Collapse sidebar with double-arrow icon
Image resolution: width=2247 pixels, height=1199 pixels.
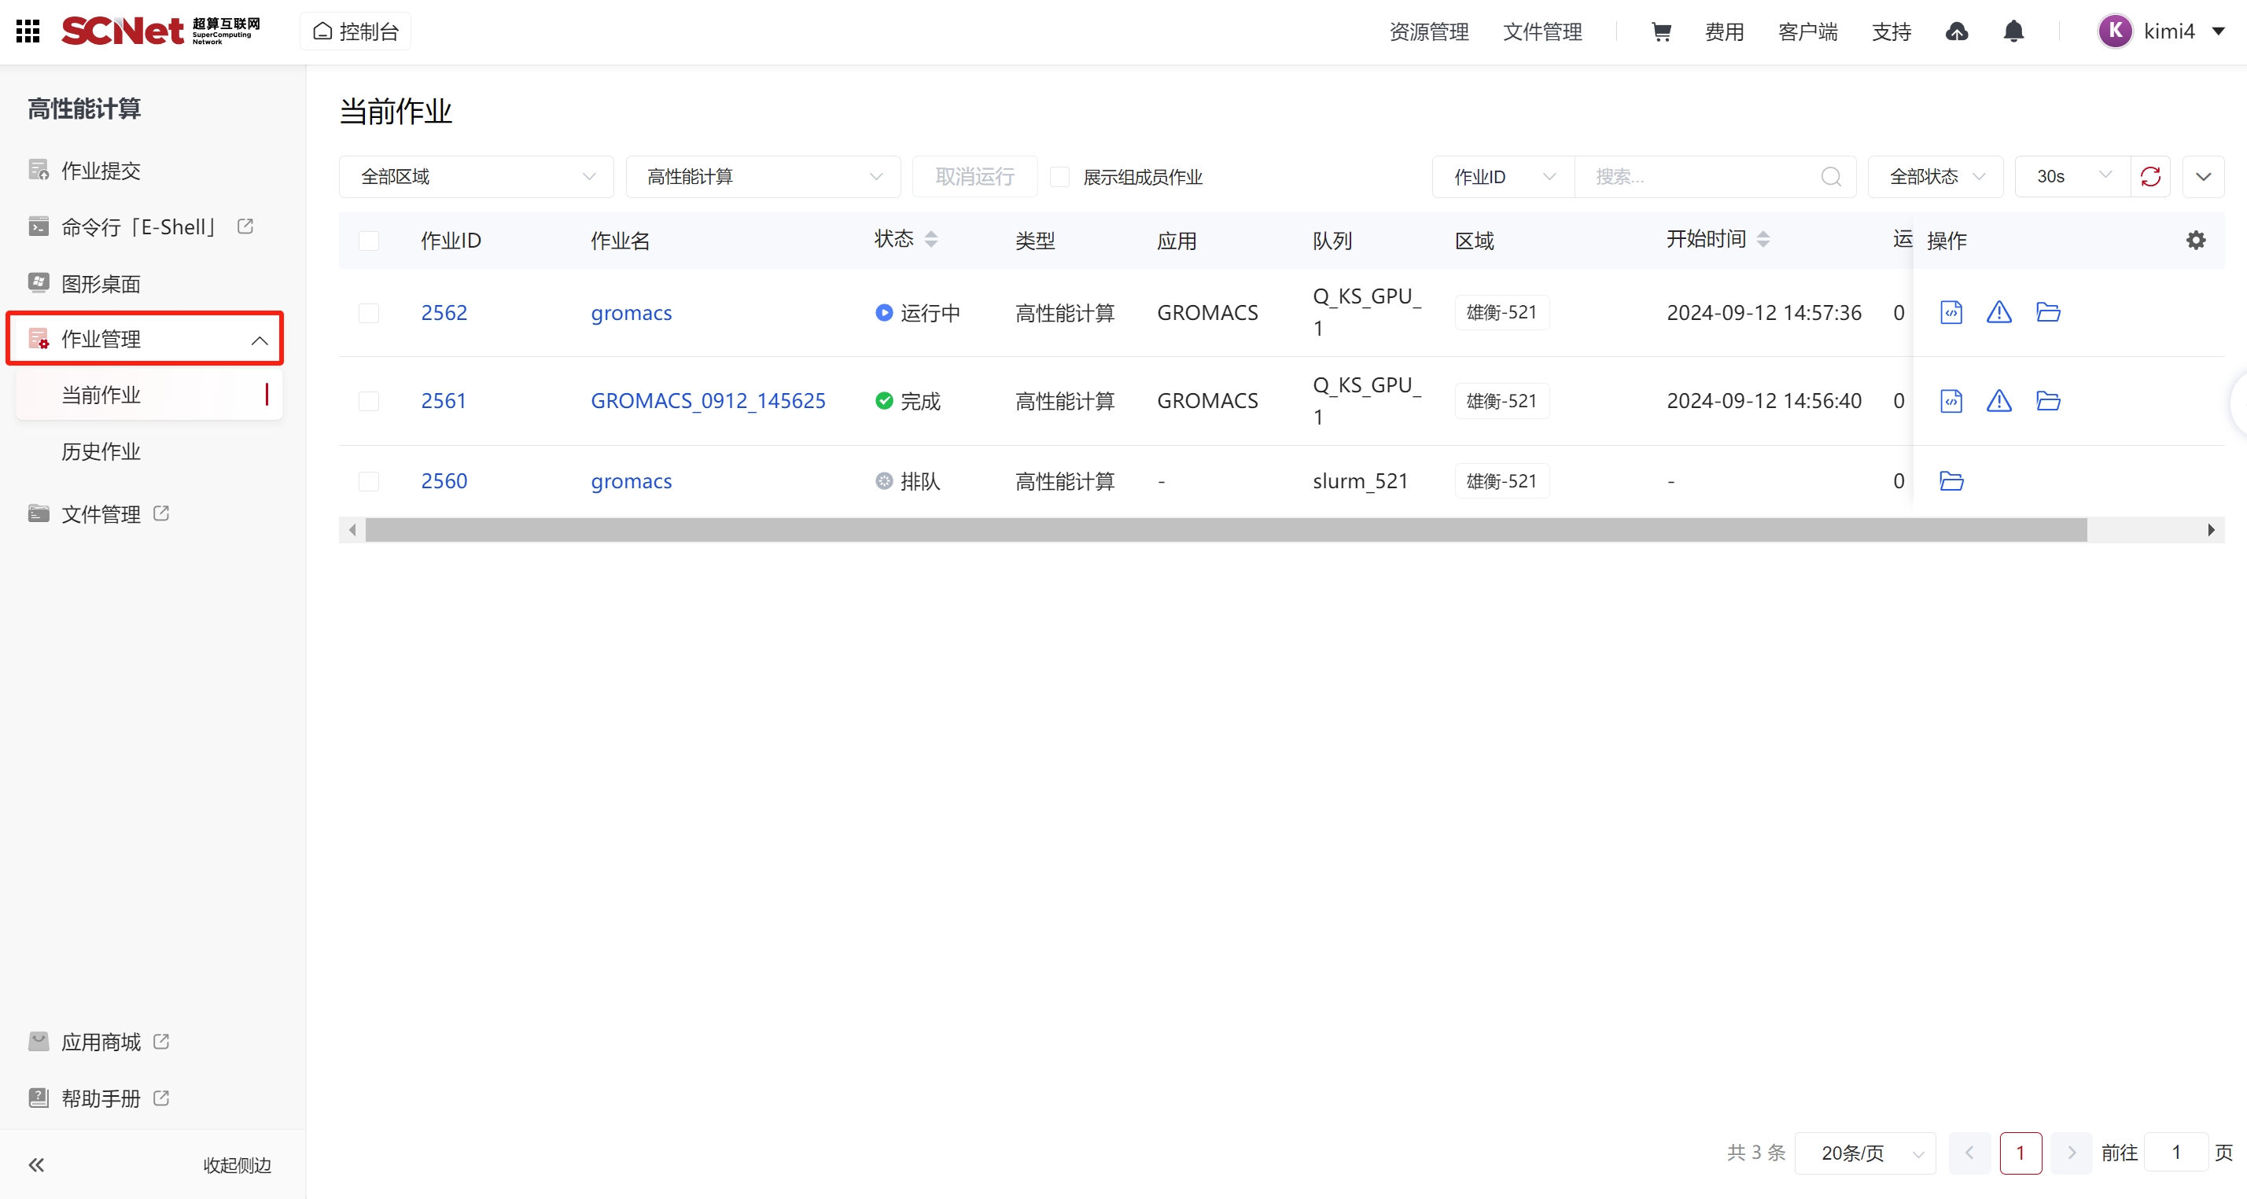[x=35, y=1165]
